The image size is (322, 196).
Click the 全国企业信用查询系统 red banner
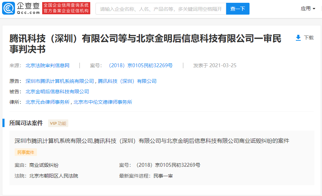coord(66,8)
